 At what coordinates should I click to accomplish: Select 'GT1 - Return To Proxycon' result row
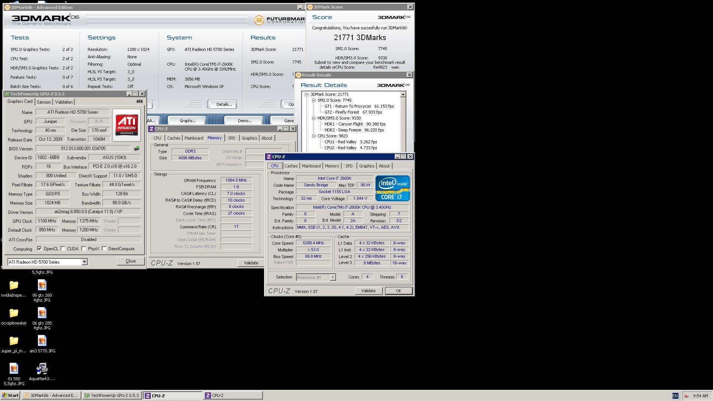359,106
